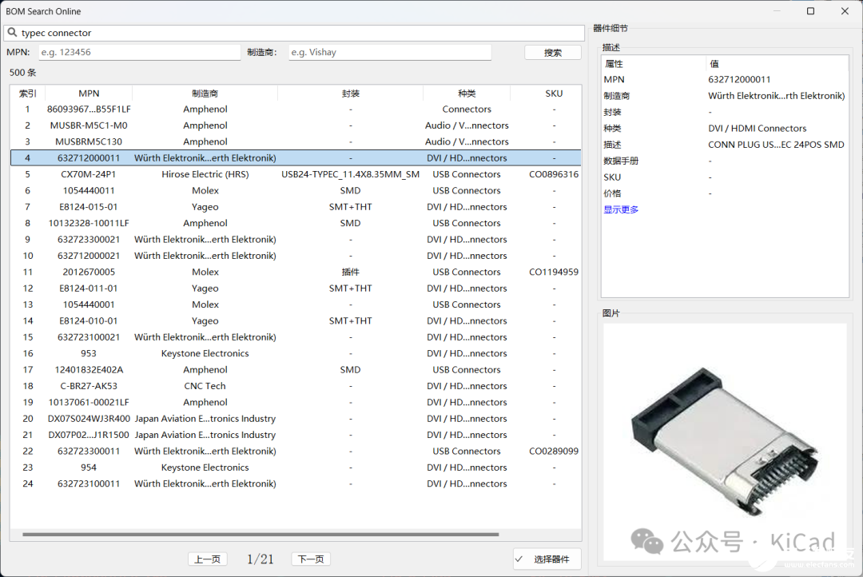Image resolution: width=863 pixels, height=577 pixels.
Task: Click the 制造商 manufacturer input field
Action: coord(390,52)
